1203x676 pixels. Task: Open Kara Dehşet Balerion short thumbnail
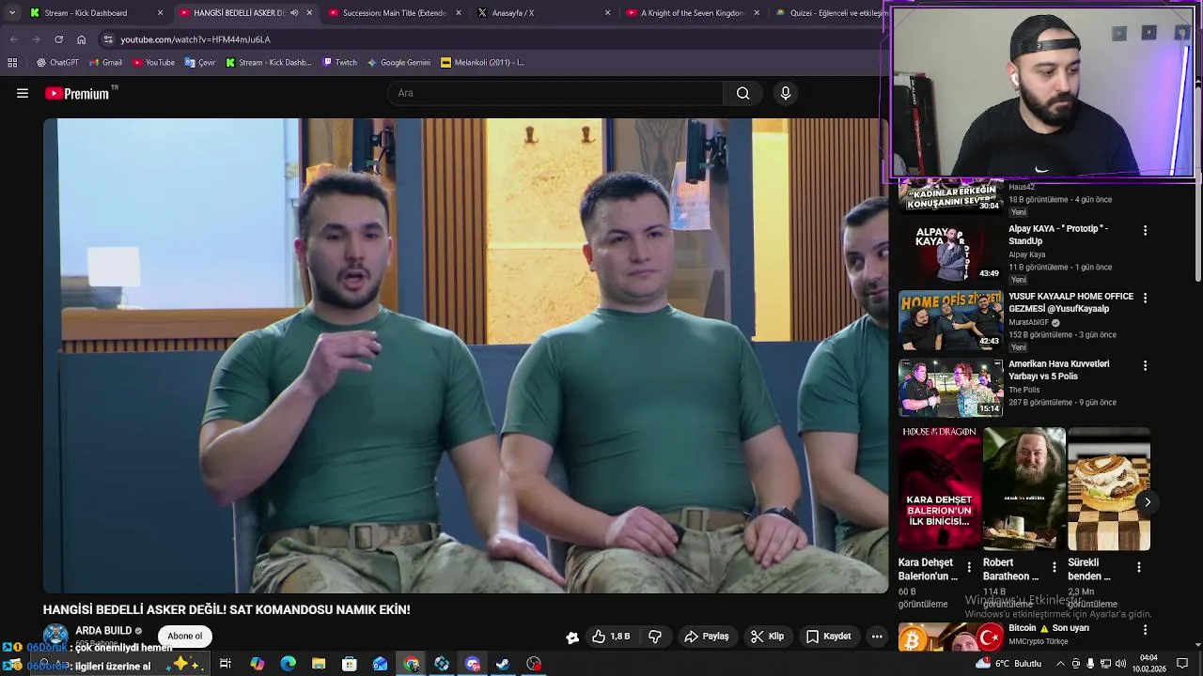click(939, 489)
